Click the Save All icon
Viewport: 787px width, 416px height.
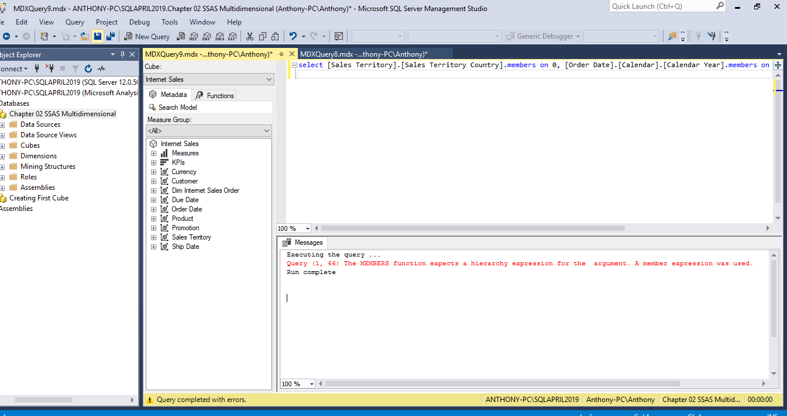pyautogui.click(x=109, y=36)
